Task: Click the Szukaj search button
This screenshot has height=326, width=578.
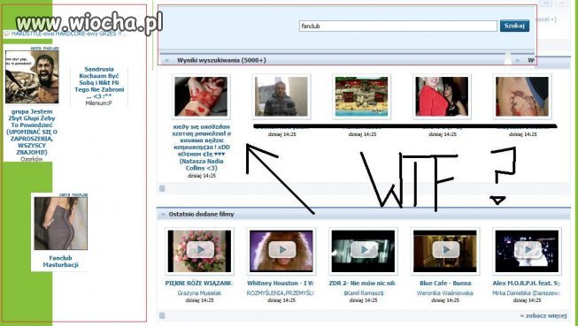Action: [514, 26]
